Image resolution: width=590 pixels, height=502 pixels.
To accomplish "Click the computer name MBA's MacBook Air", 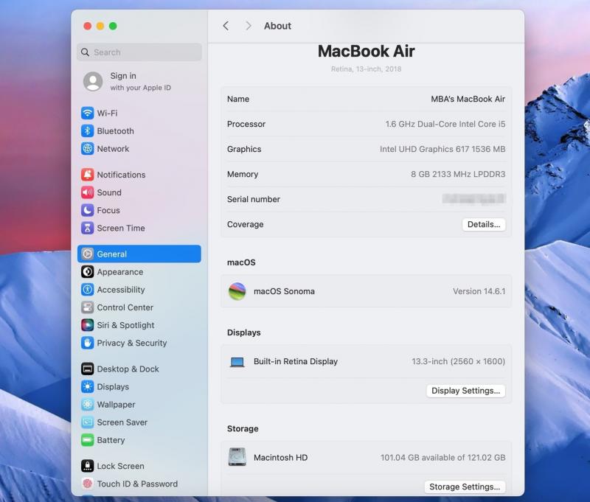I will [468, 99].
